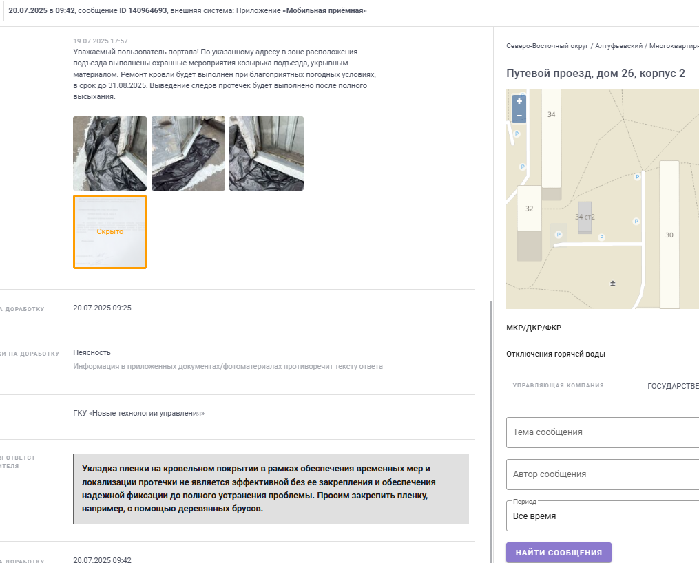Click the message ID 140964693 in the header
Viewport: 699px width, 563px height.
(143, 10)
